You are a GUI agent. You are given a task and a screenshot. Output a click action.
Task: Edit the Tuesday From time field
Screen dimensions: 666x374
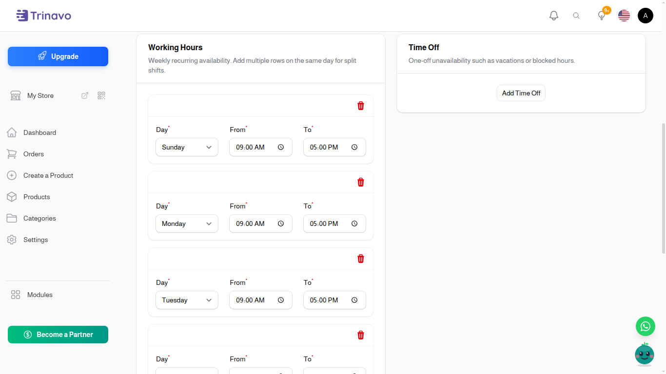[x=261, y=300]
